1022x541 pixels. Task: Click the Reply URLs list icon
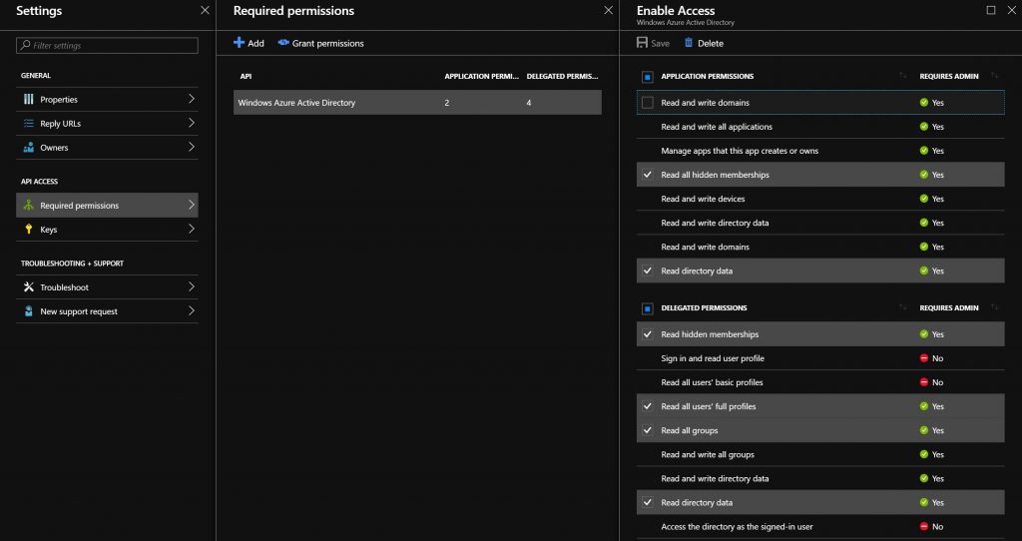[x=29, y=123]
